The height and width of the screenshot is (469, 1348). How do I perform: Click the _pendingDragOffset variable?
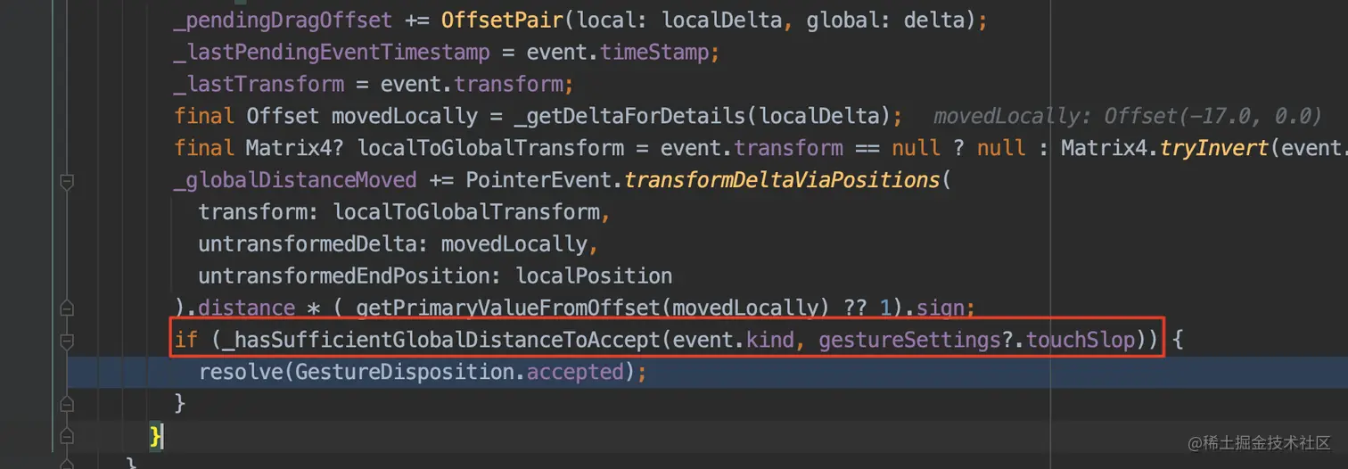click(283, 21)
